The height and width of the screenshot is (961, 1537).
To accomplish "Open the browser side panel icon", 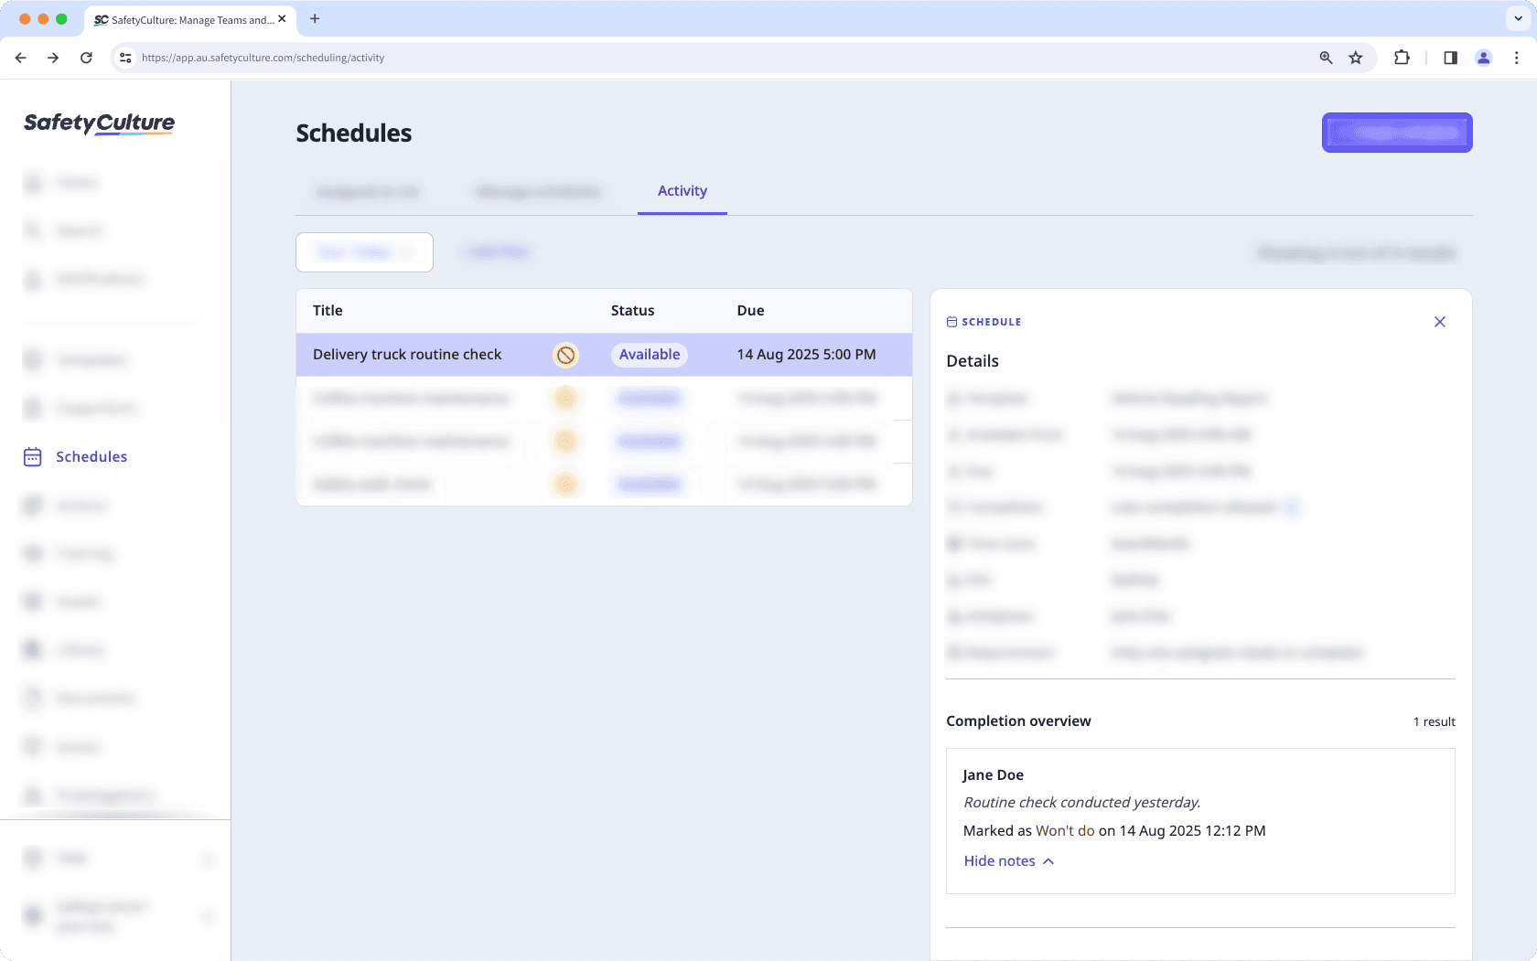I will tap(1449, 57).
